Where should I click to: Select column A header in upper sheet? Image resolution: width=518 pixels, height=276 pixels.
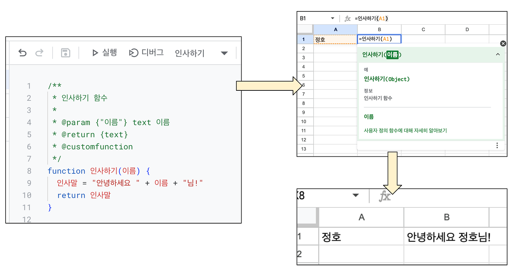[336, 30]
